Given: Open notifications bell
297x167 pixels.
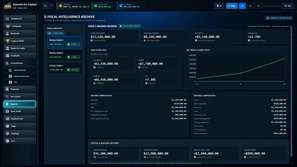Looking at the screenshot, I should (x=219, y=6).
